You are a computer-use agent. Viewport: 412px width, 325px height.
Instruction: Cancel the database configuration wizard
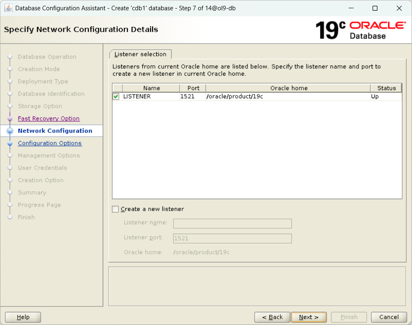click(x=389, y=317)
